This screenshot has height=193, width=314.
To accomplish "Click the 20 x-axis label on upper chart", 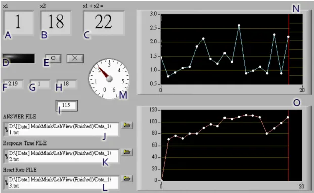I will (x=302, y=90).
